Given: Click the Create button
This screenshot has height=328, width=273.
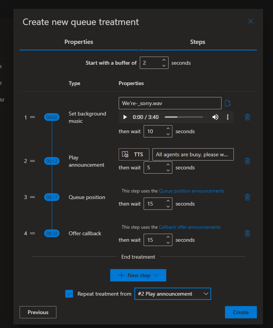Looking at the screenshot, I should tap(241, 312).
